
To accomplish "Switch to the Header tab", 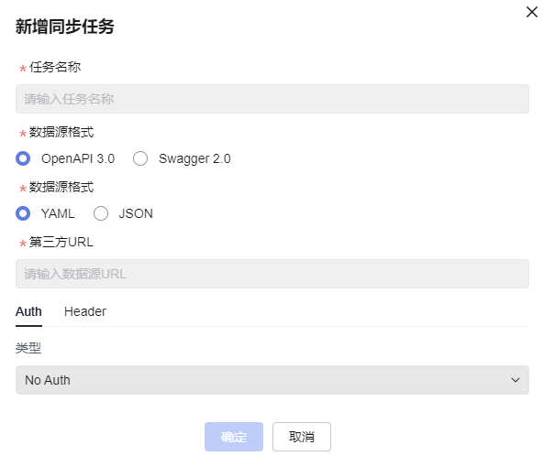I will 85,311.
